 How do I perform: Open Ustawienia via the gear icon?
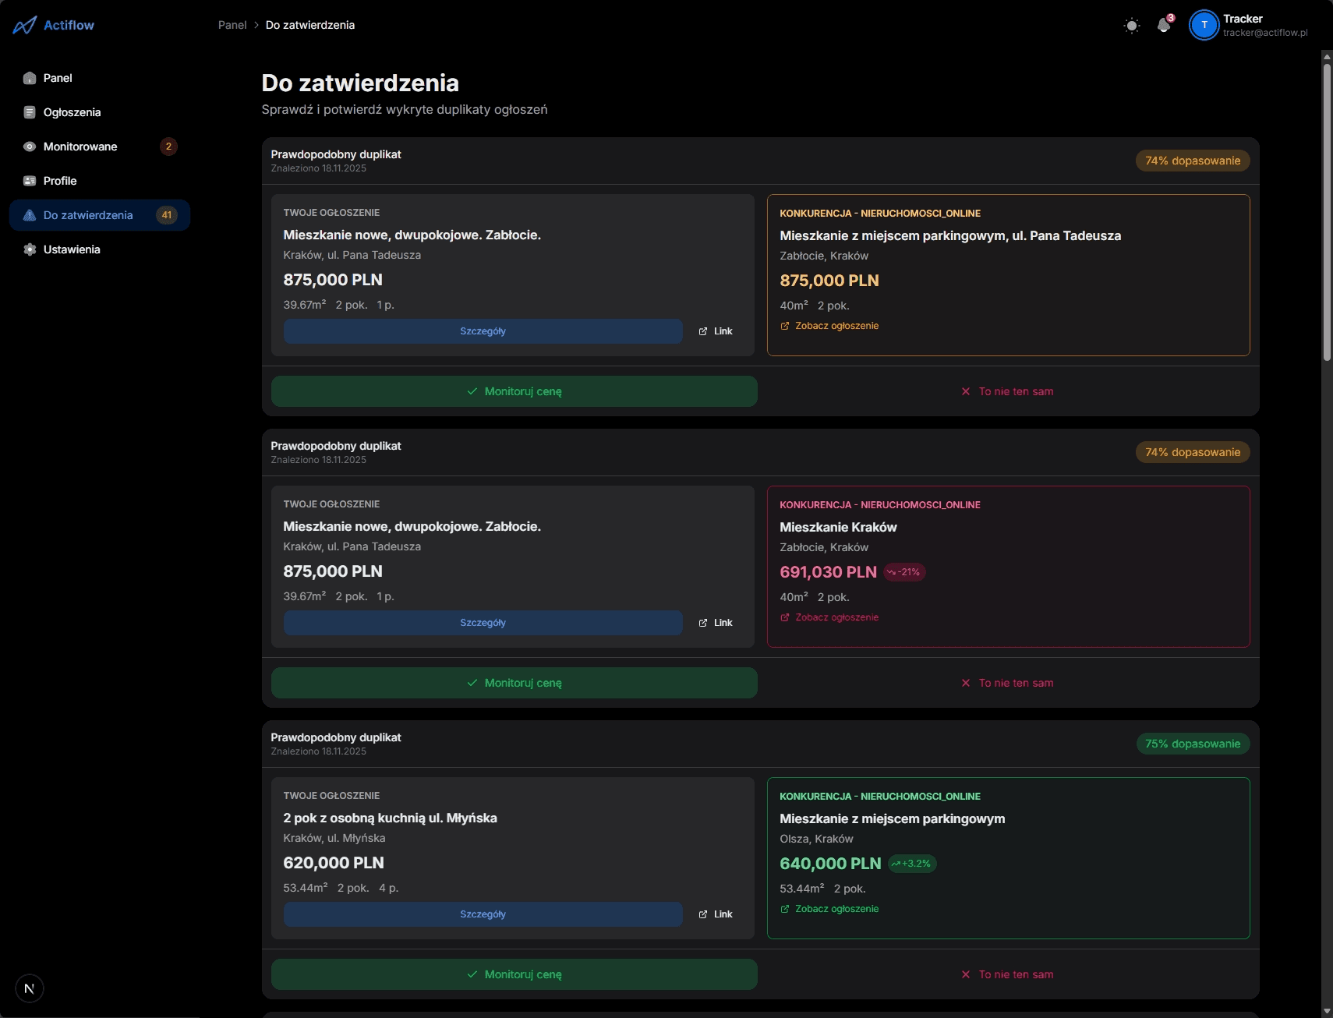coord(30,249)
